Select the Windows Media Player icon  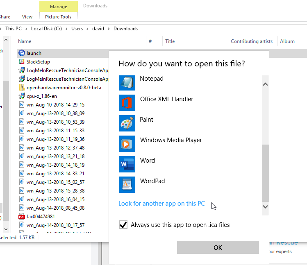tap(127, 144)
